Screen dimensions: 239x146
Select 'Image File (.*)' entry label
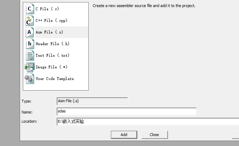(x=51, y=67)
